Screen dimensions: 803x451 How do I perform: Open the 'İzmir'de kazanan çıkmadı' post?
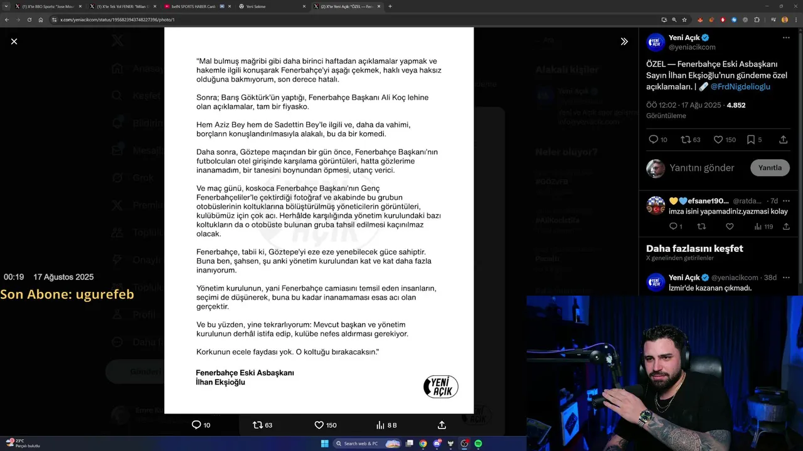(710, 288)
